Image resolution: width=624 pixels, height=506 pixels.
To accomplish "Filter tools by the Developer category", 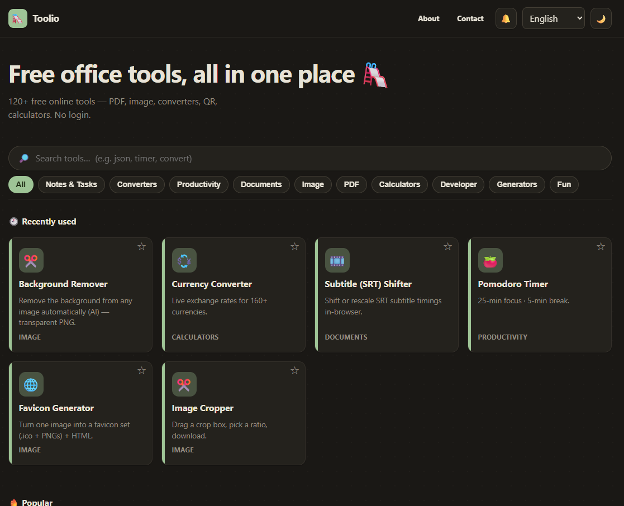I will click(459, 184).
